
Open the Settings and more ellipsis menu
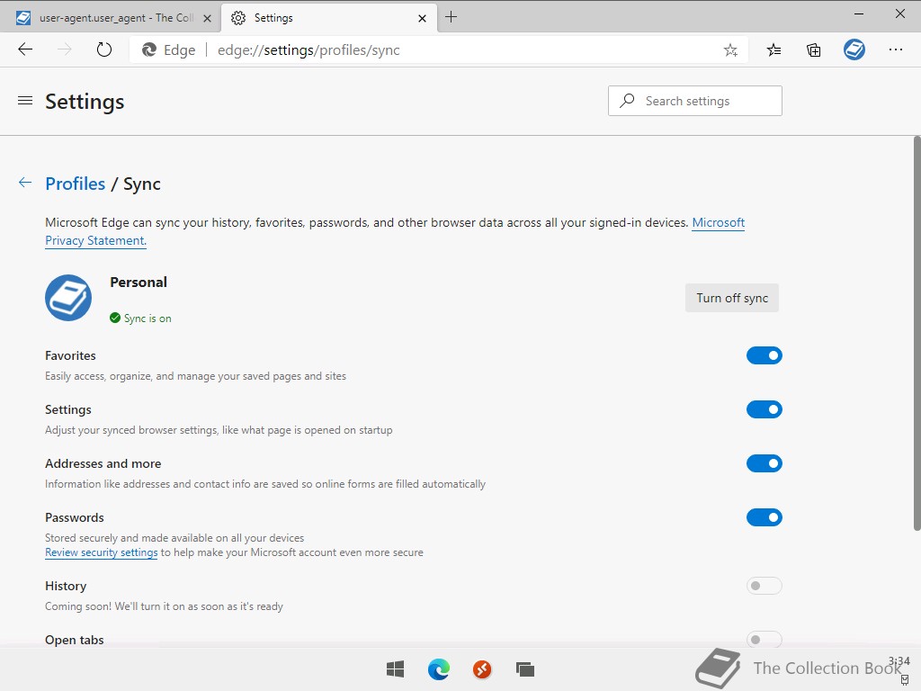(x=895, y=49)
